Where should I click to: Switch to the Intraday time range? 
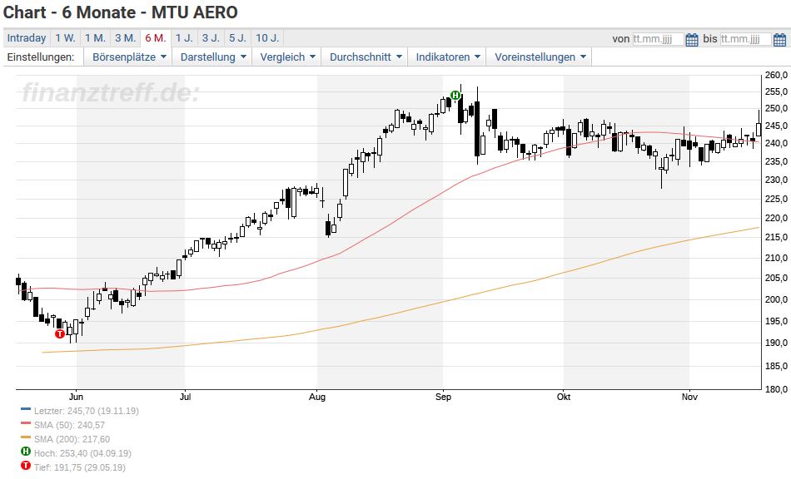coord(27,37)
